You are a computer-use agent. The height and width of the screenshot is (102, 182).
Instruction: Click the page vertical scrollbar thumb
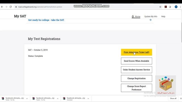(181, 32)
